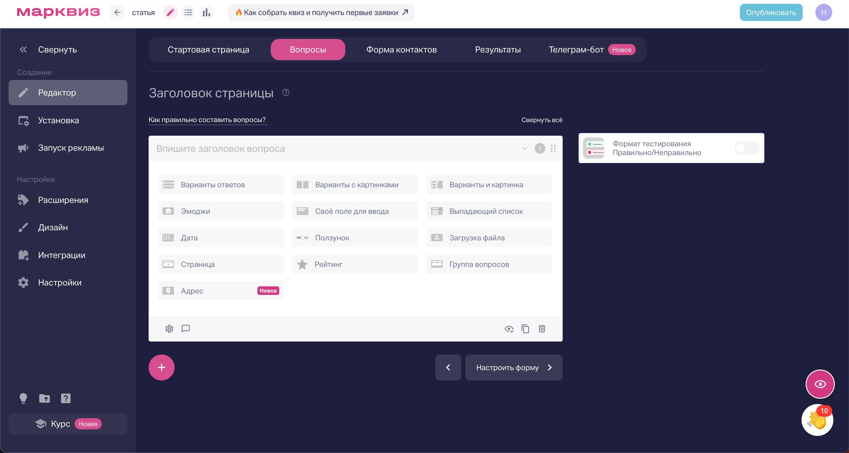Open question settings gear icon
Viewport: 849px width, 453px height.
(x=169, y=329)
